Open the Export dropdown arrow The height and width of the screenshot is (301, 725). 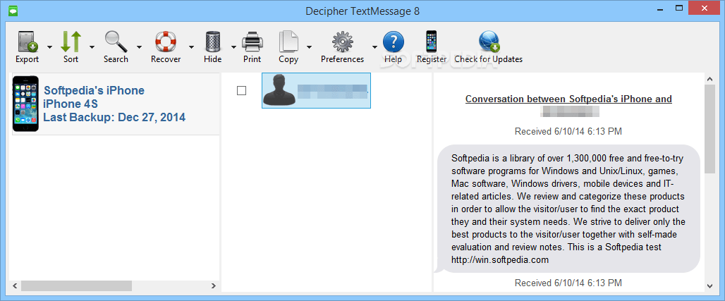coord(49,47)
